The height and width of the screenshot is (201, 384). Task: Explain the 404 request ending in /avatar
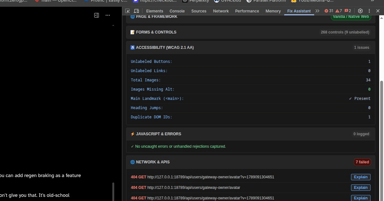coord(361,188)
